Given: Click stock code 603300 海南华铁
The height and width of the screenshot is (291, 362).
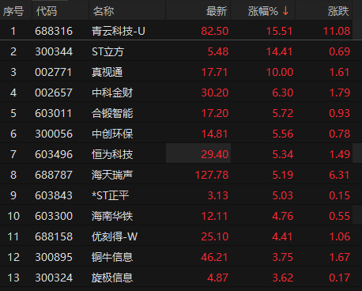Looking at the screenshot, I should (54, 216).
